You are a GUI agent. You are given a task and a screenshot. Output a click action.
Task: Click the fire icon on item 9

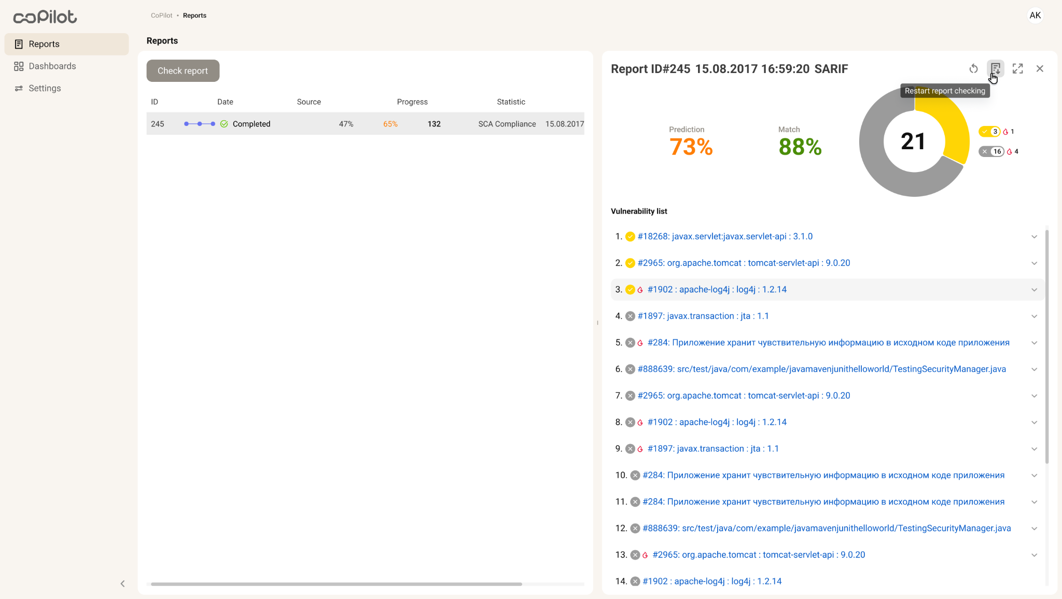click(x=640, y=449)
